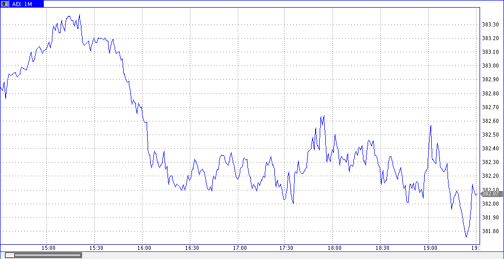Click the 382.70 price axis label
This screenshot has height=259, width=504.
(490, 107)
